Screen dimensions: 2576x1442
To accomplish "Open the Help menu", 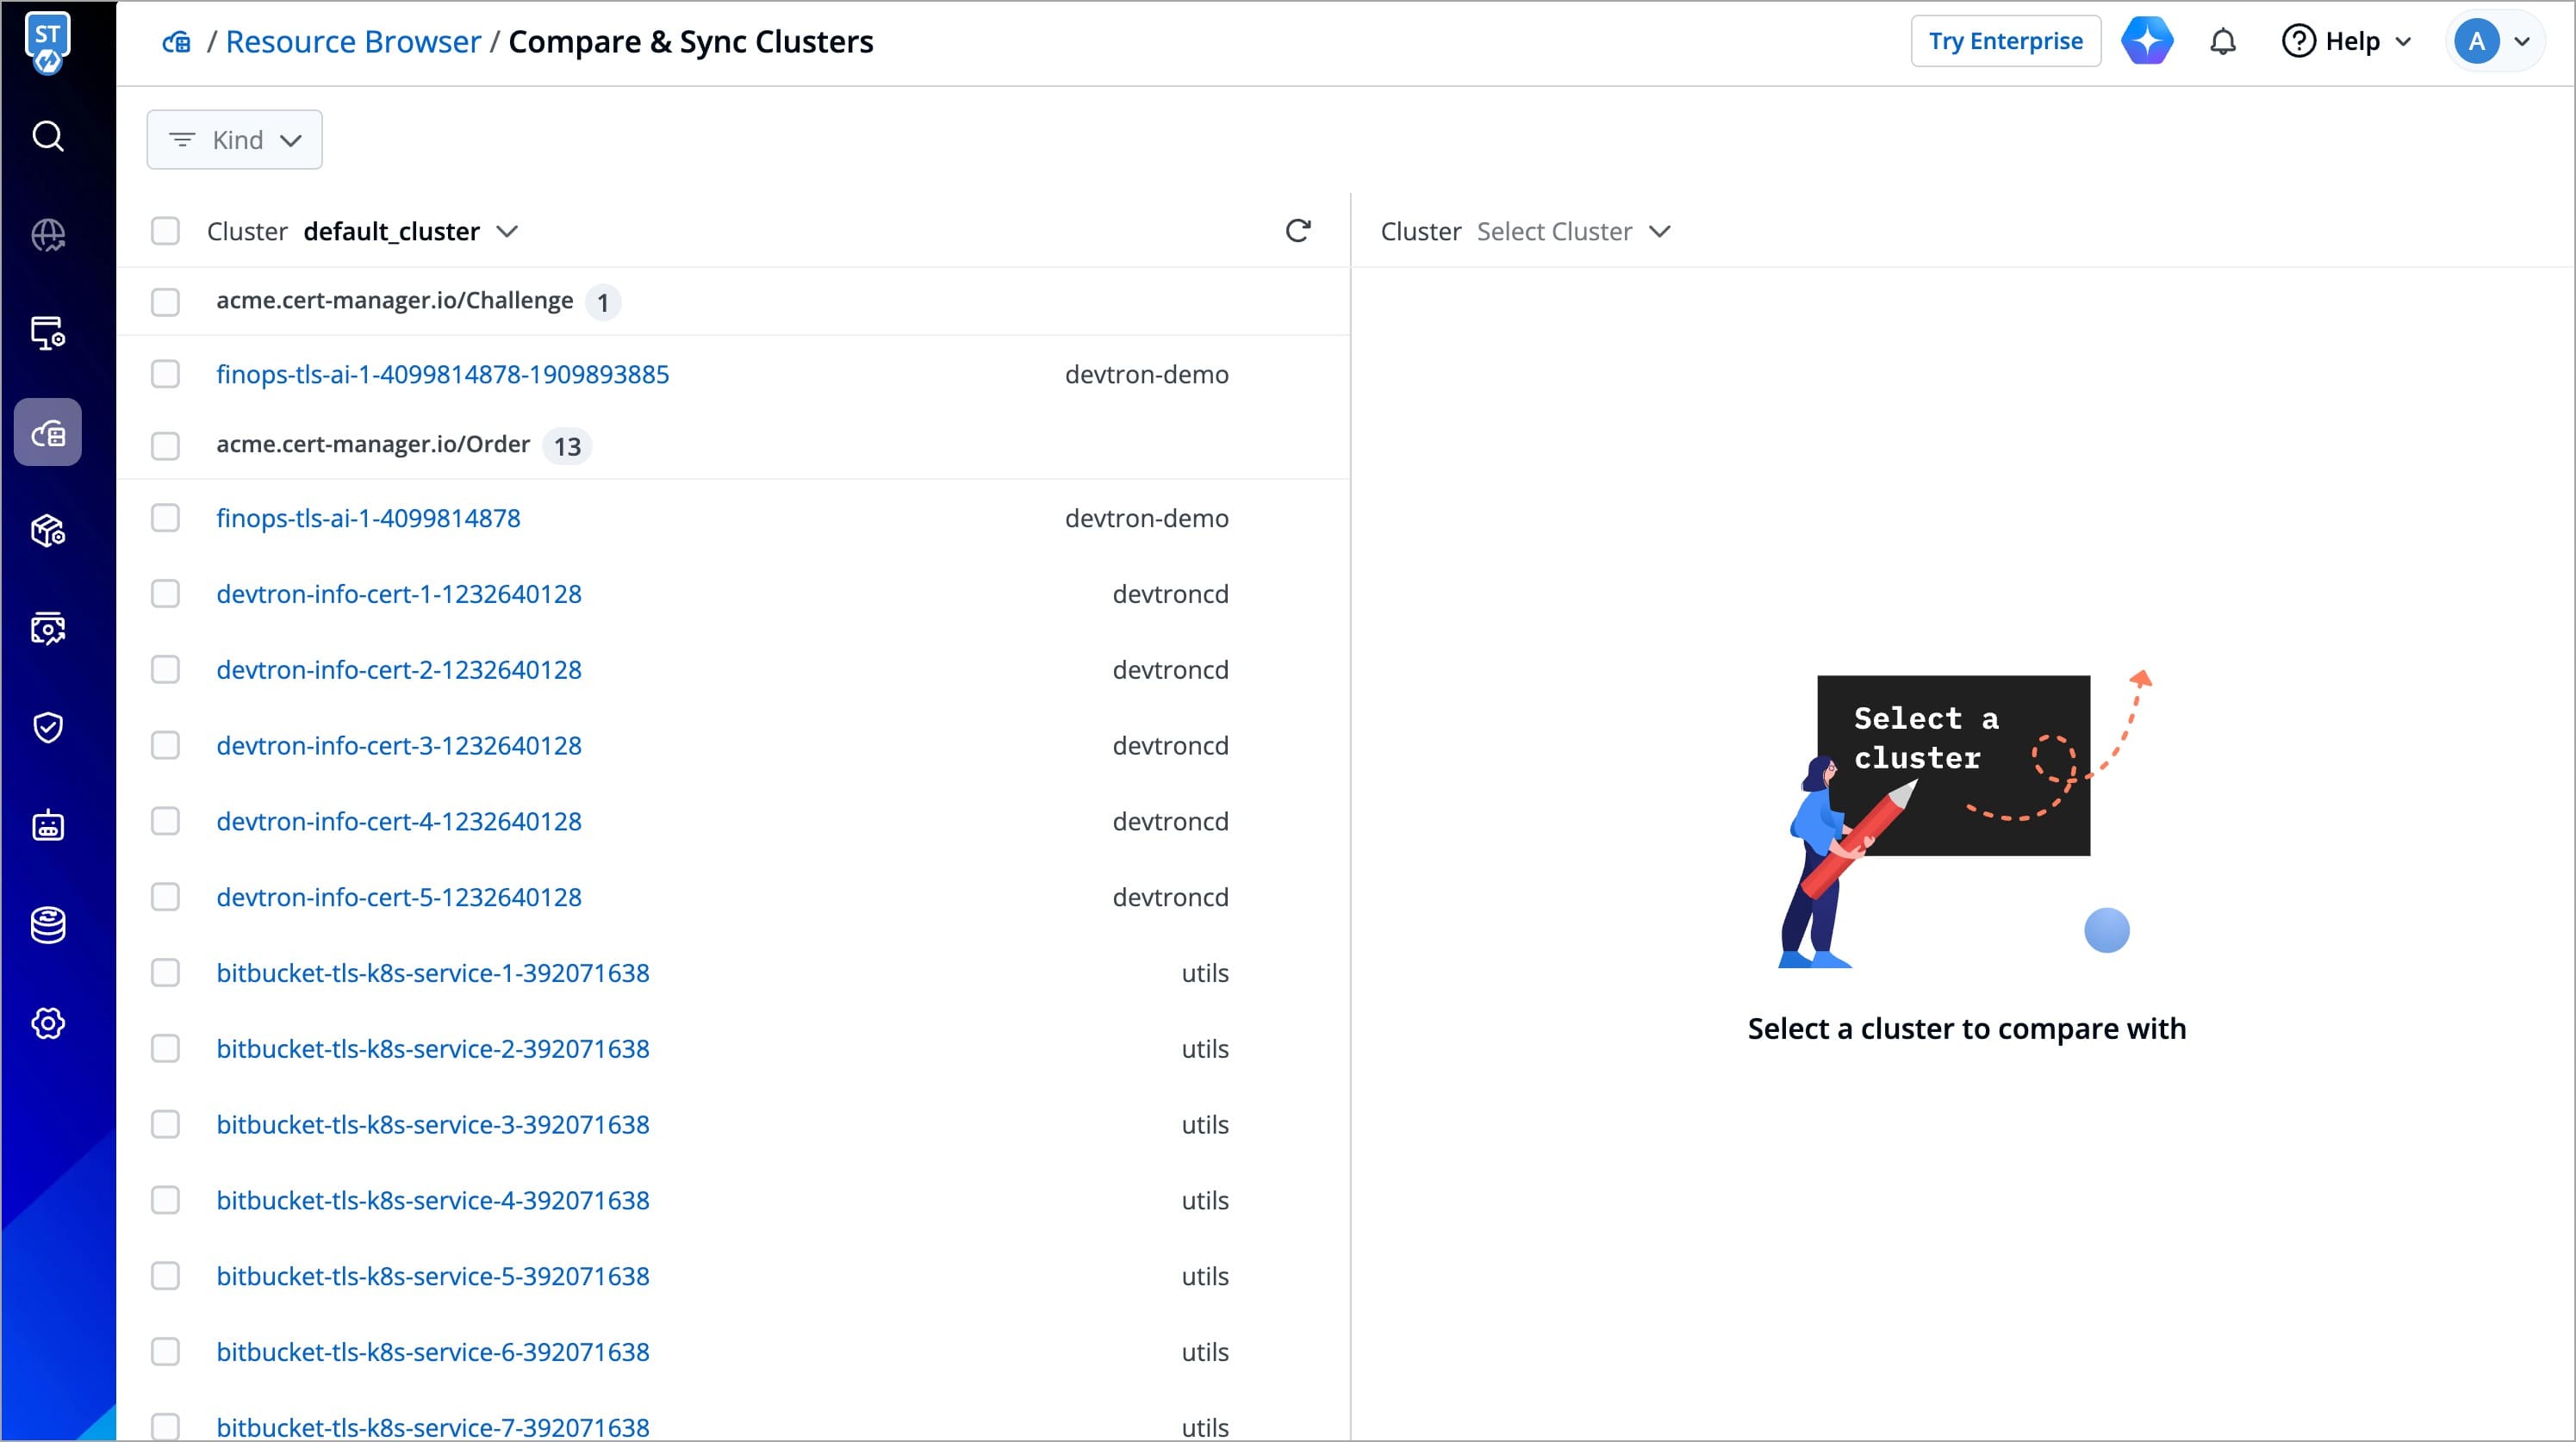I will tap(2346, 42).
